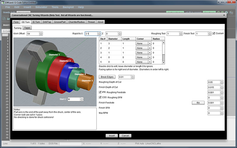The image size is (237, 148).
Task: Click the Finish Feedrate value field
Action: point(214,103)
